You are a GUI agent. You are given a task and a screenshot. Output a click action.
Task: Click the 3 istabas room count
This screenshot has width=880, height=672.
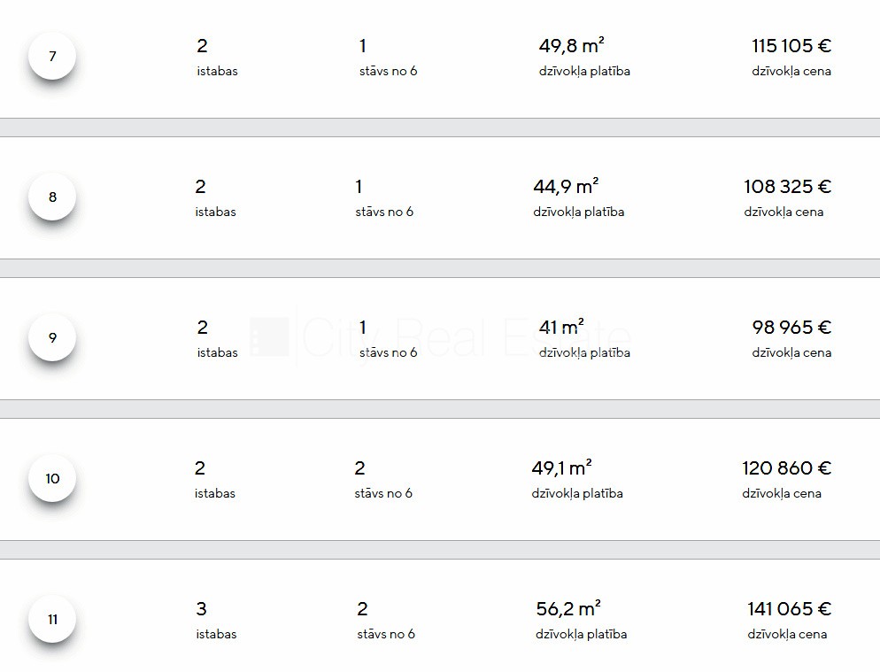202,609
